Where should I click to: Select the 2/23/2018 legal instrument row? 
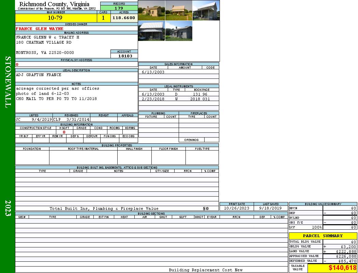click(x=178, y=99)
